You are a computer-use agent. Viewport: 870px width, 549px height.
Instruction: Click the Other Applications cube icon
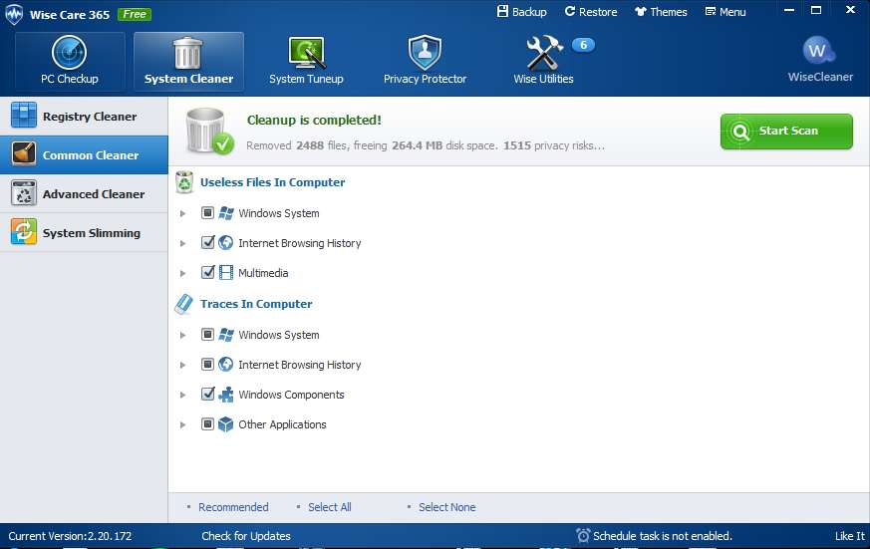[226, 424]
